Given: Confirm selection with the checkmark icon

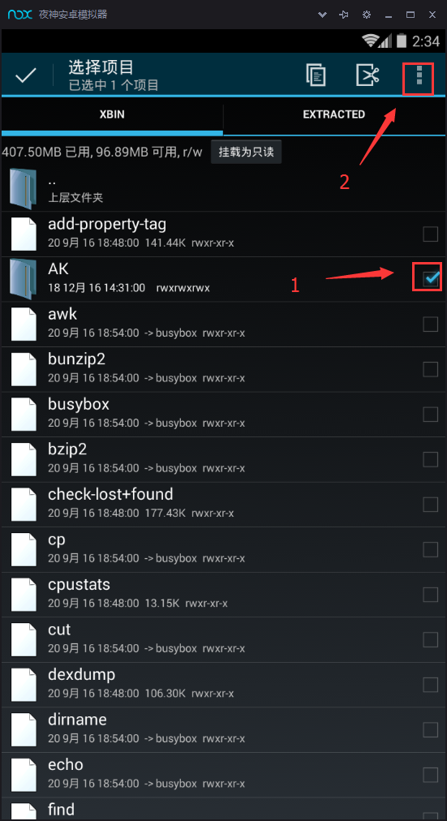Looking at the screenshot, I should pyautogui.click(x=25, y=76).
